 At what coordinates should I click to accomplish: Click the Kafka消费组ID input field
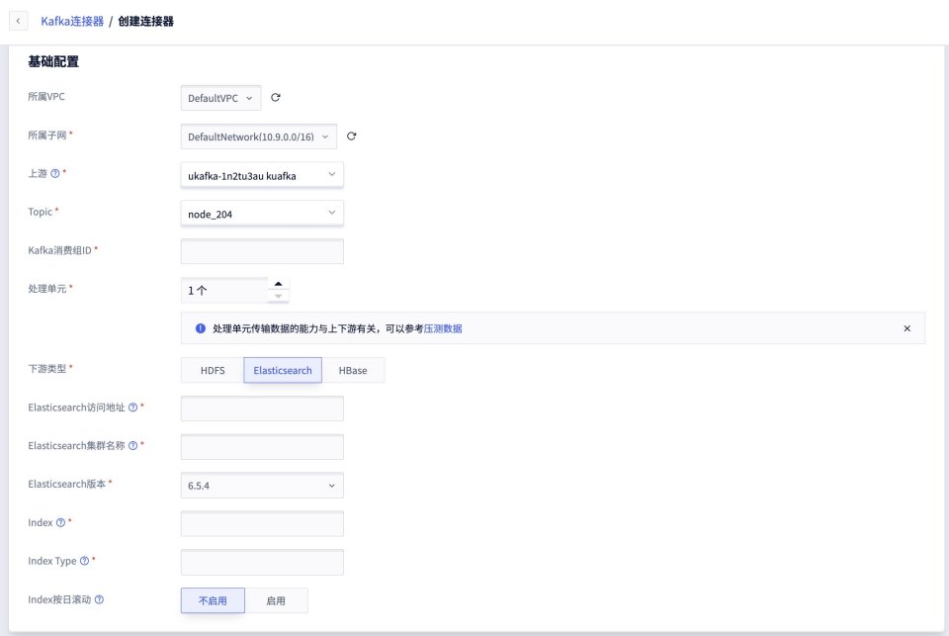pos(263,251)
